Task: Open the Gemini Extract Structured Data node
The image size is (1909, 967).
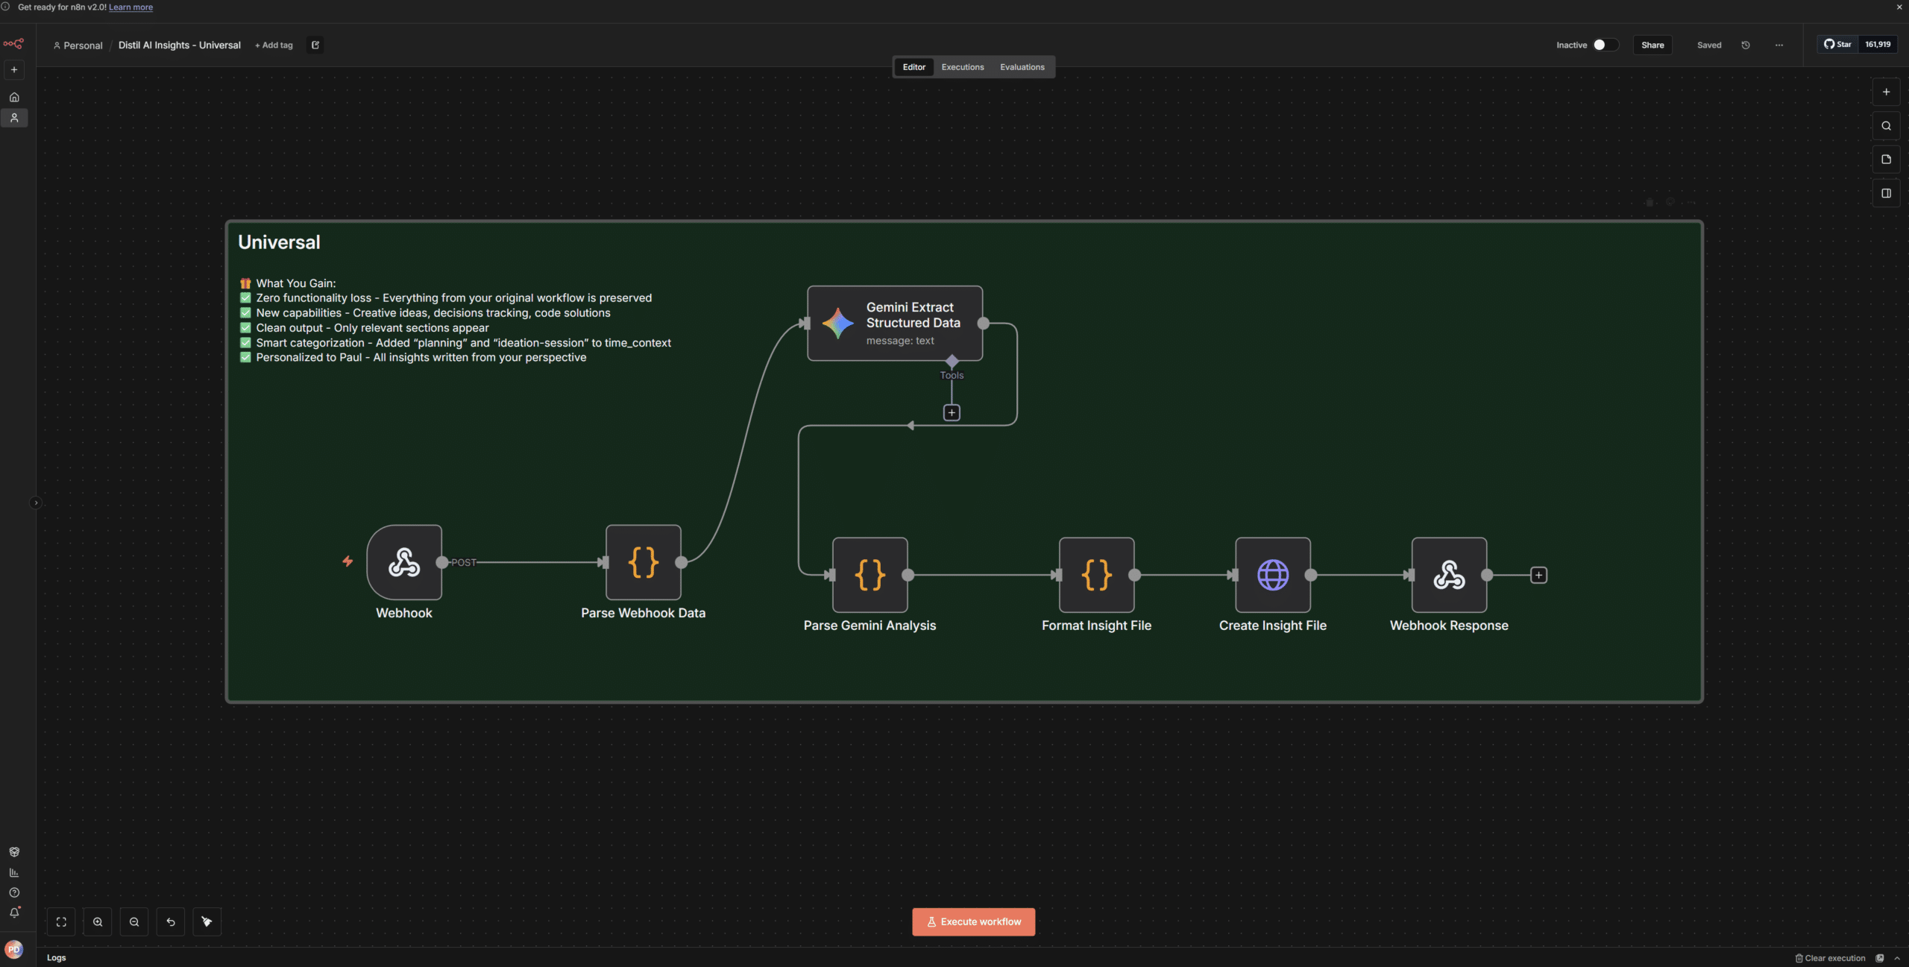Action: coord(895,324)
